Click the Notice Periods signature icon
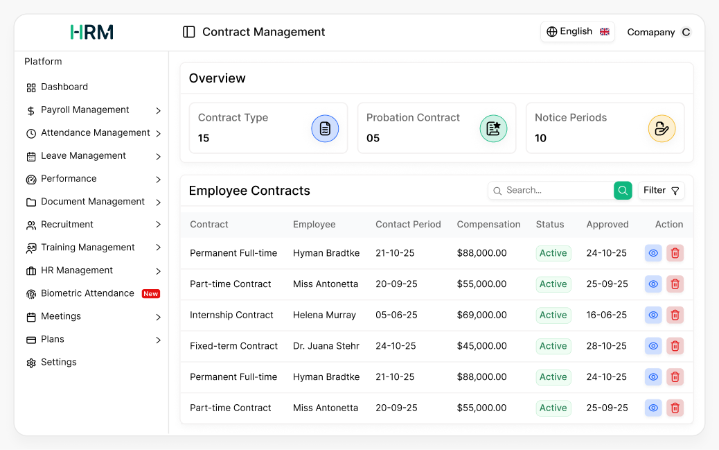Image resolution: width=719 pixels, height=450 pixels. (662, 128)
